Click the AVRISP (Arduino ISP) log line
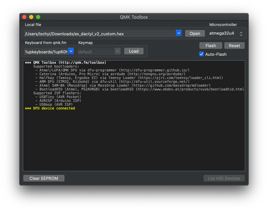268x211 pixels. tap(58, 101)
